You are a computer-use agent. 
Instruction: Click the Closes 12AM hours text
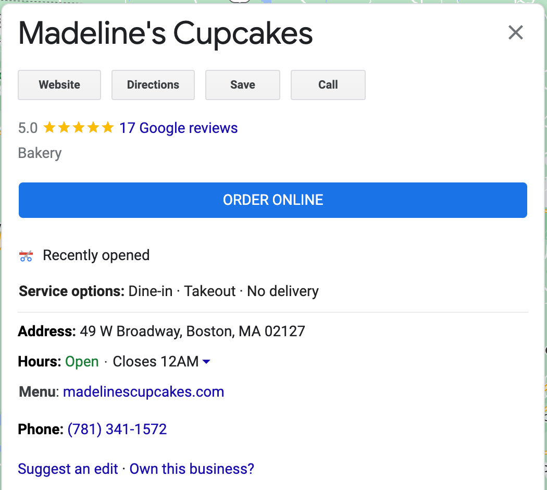point(156,362)
